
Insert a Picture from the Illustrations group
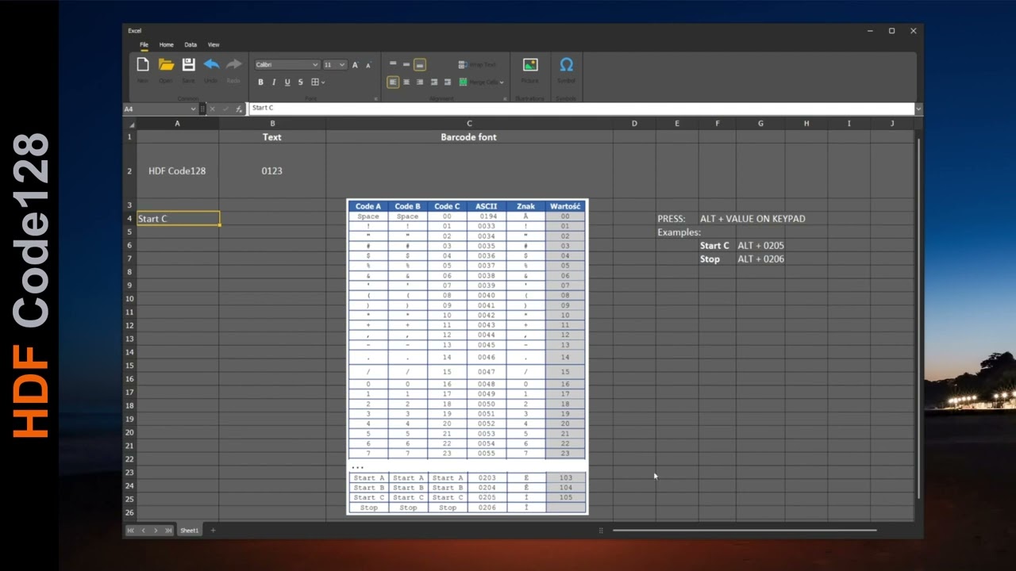pos(530,65)
